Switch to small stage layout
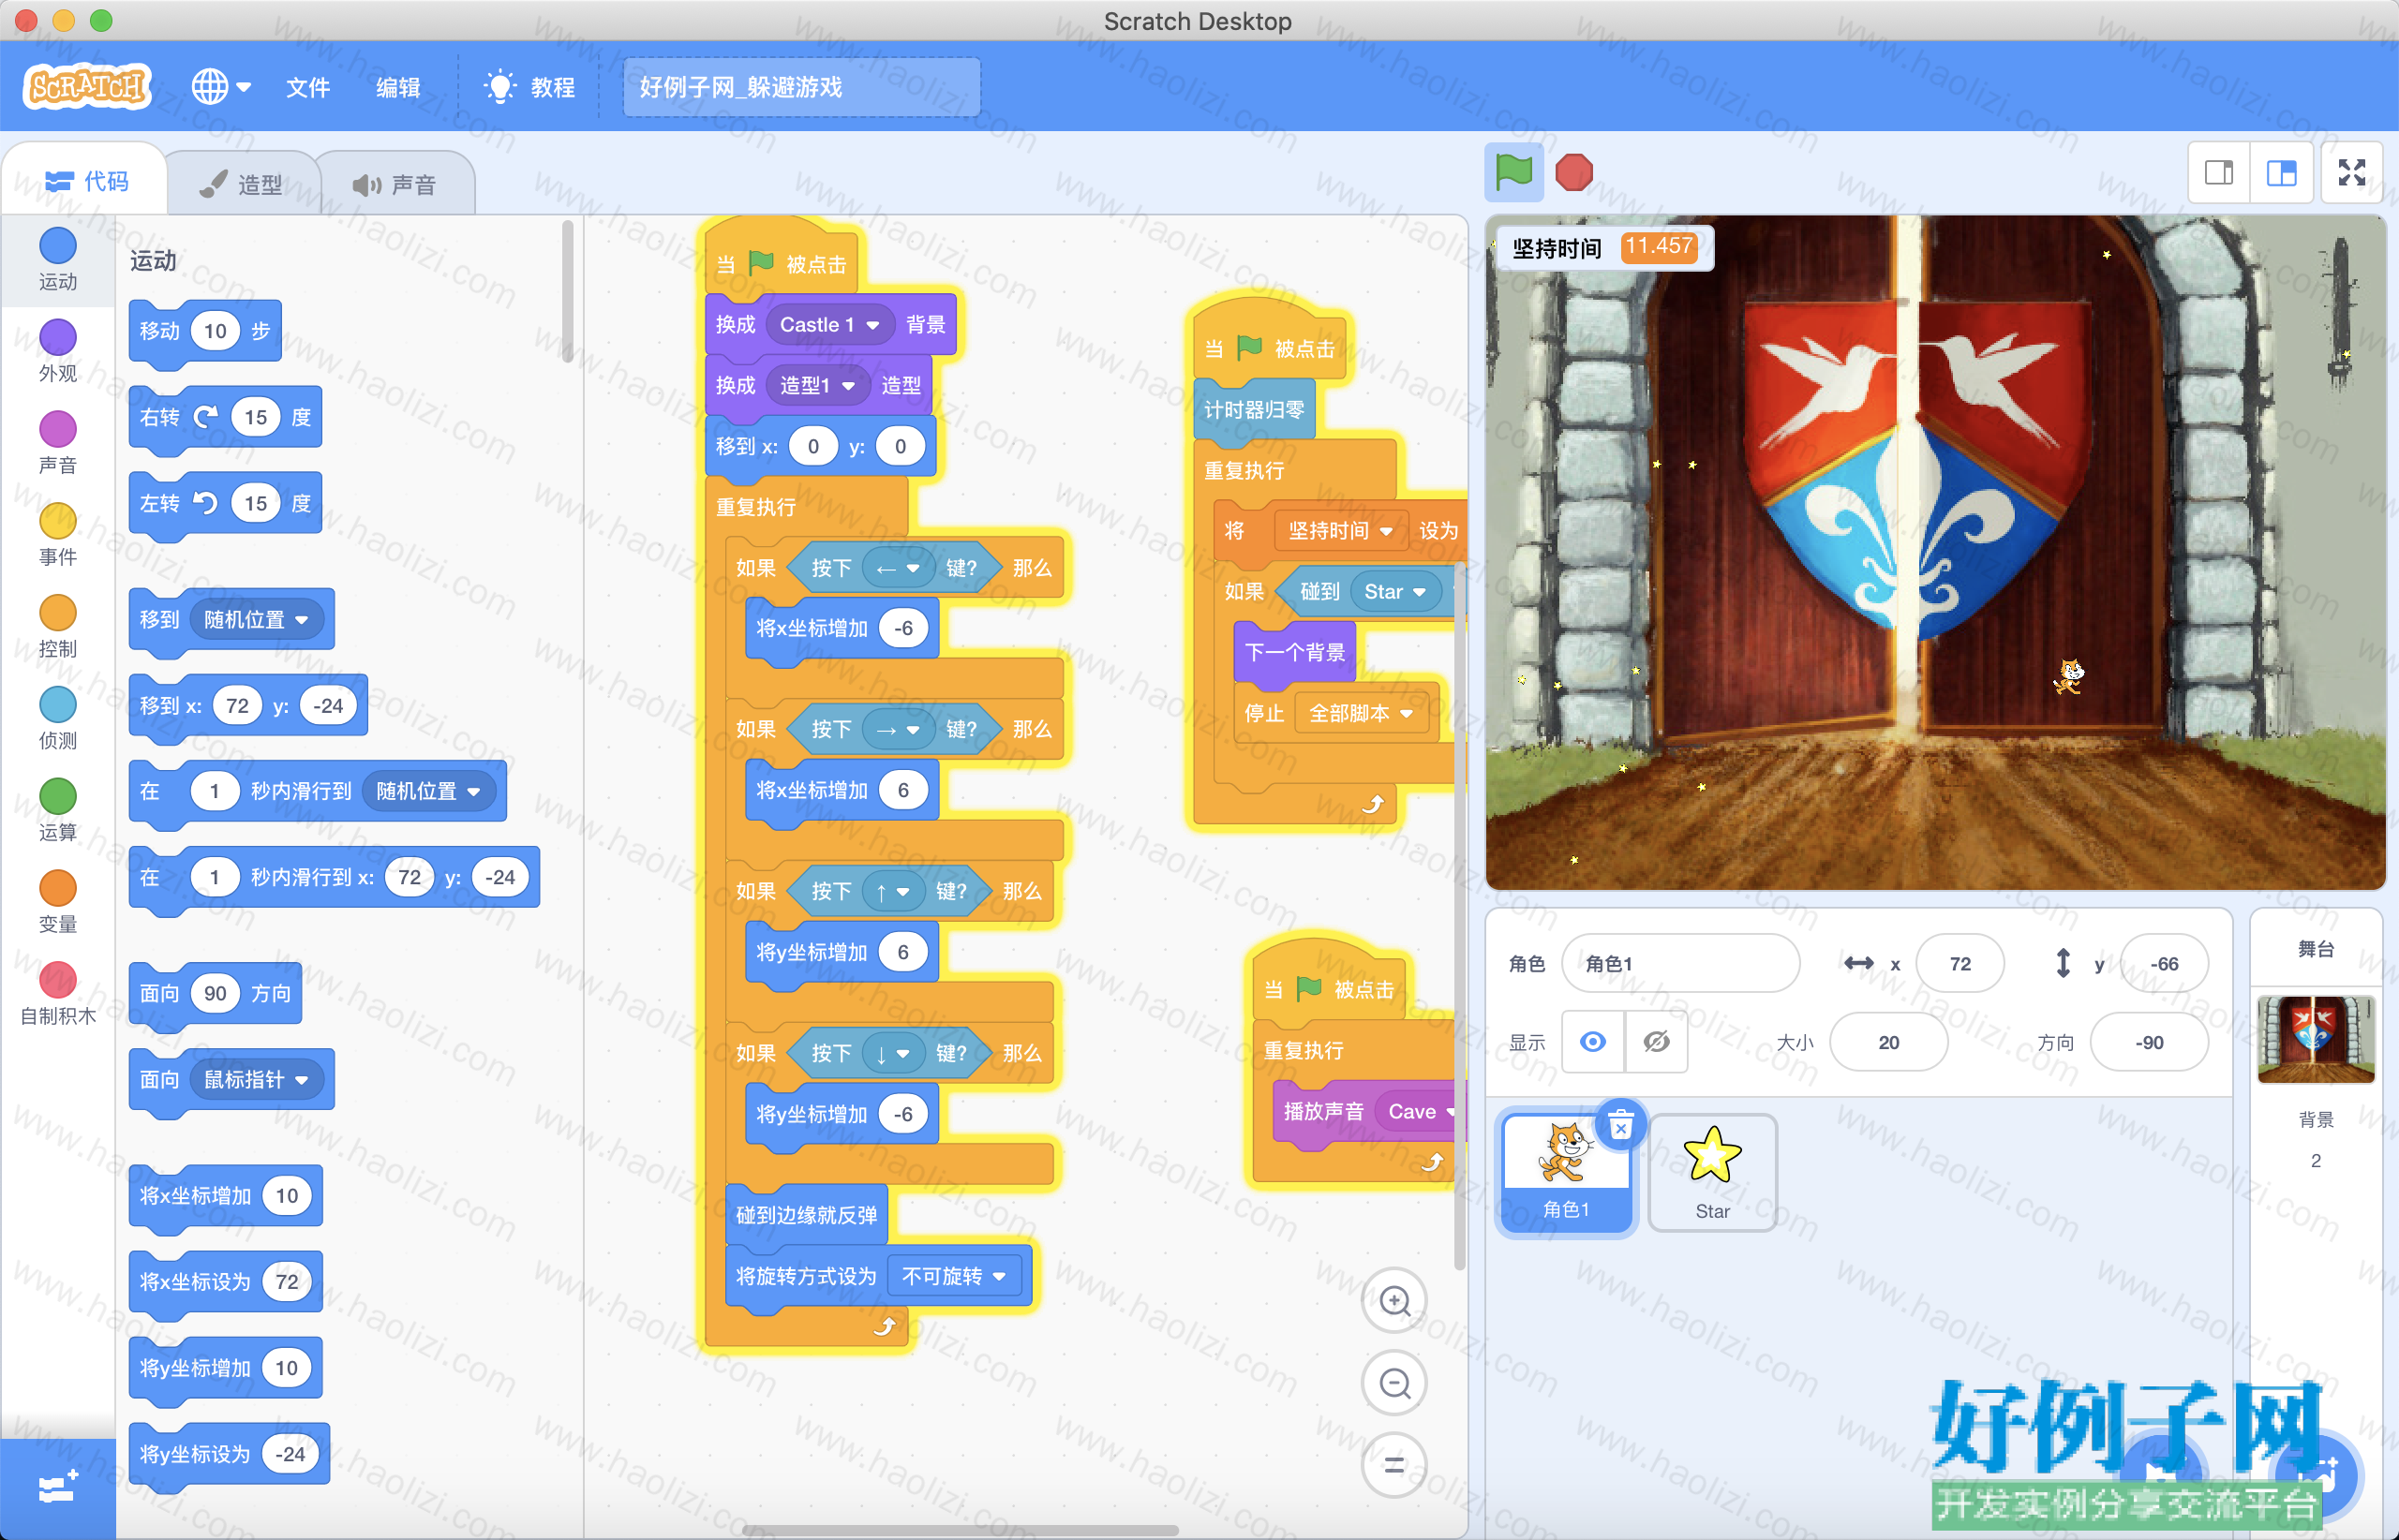 click(x=2219, y=173)
